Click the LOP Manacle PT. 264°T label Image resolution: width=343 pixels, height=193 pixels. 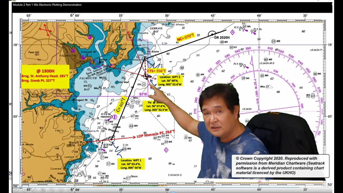point(156,133)
